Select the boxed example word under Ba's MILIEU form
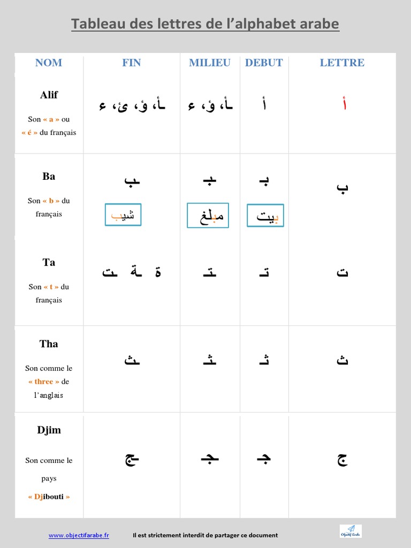 (208, 215)
